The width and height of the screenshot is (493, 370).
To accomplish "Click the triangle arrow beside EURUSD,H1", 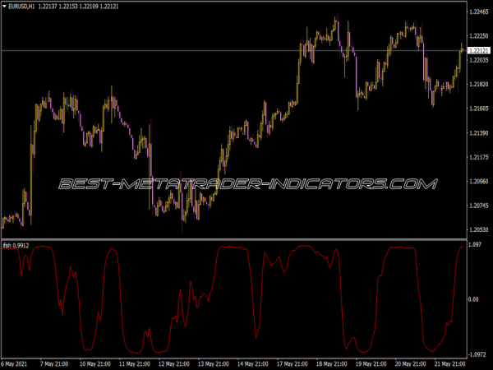I will 4,7.
